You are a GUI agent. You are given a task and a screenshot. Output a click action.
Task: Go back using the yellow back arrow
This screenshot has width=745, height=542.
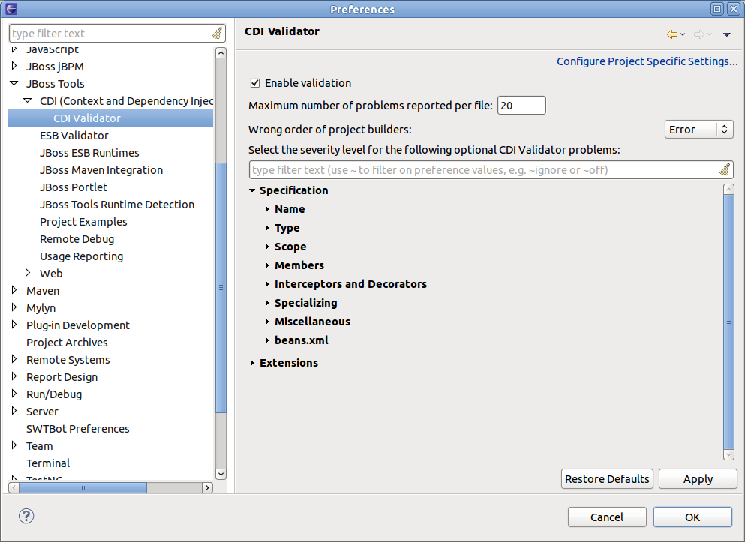point(671,34)
